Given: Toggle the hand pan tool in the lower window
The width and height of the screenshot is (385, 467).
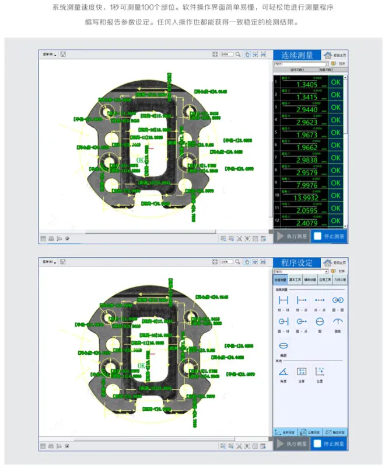Looking at the screenshot, I should tap(247, 263).
